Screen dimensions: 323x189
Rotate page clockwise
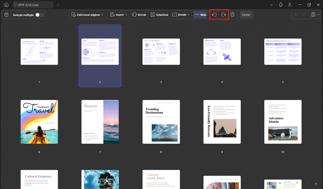coord(224,14)
